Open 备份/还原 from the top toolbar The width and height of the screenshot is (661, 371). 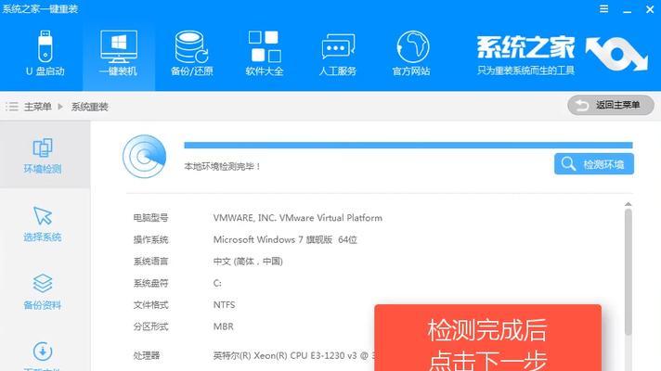click(191, 54)
